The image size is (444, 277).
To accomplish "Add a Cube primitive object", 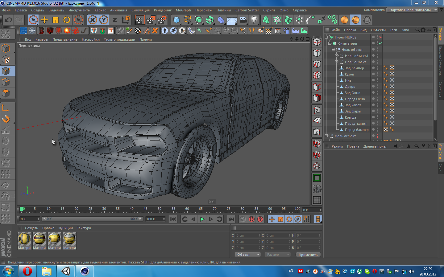I will coord(176,20).
